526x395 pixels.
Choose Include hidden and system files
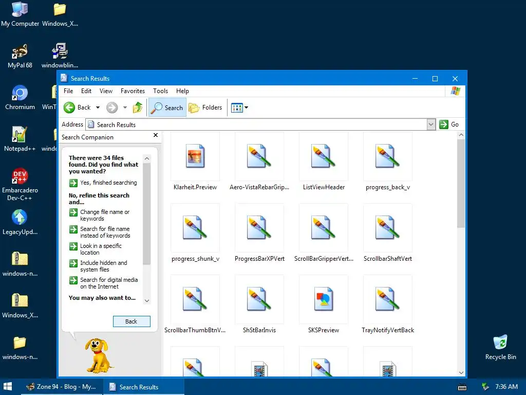(x=98, y=266)
